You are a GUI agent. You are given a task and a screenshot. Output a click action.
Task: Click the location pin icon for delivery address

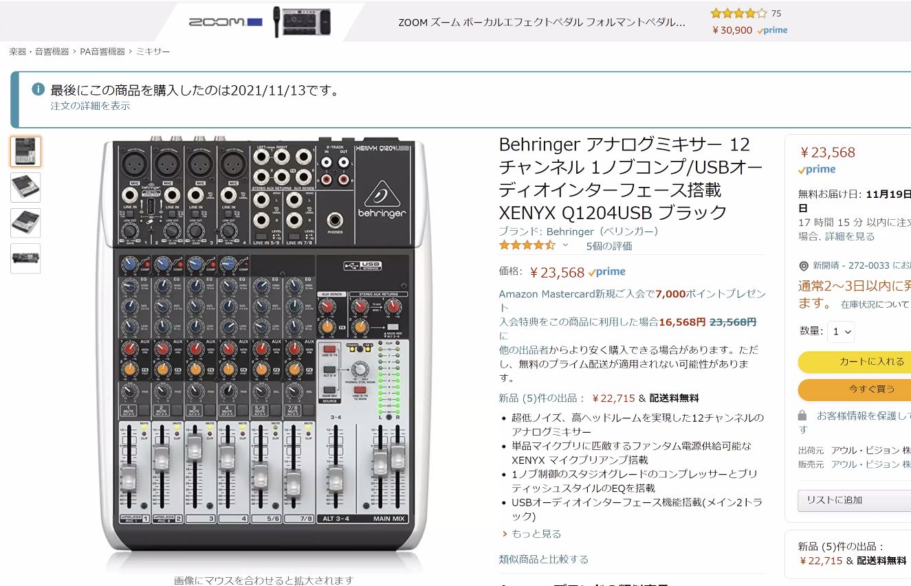pyautogui.click(x=804, y=266)
